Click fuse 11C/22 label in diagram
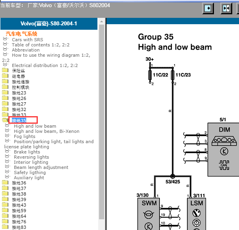Image resolution: width=239 pixels, height=230 pixels. [160, 75]
